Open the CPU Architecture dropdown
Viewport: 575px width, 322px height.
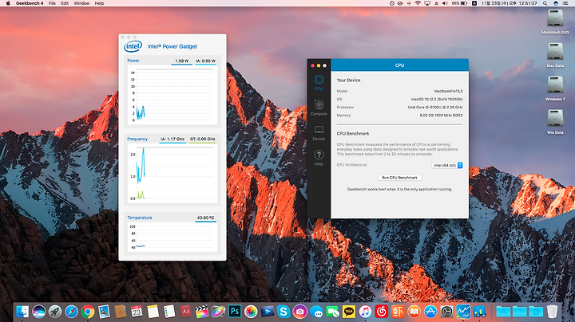pyautogui.click(x=447, y=166)
